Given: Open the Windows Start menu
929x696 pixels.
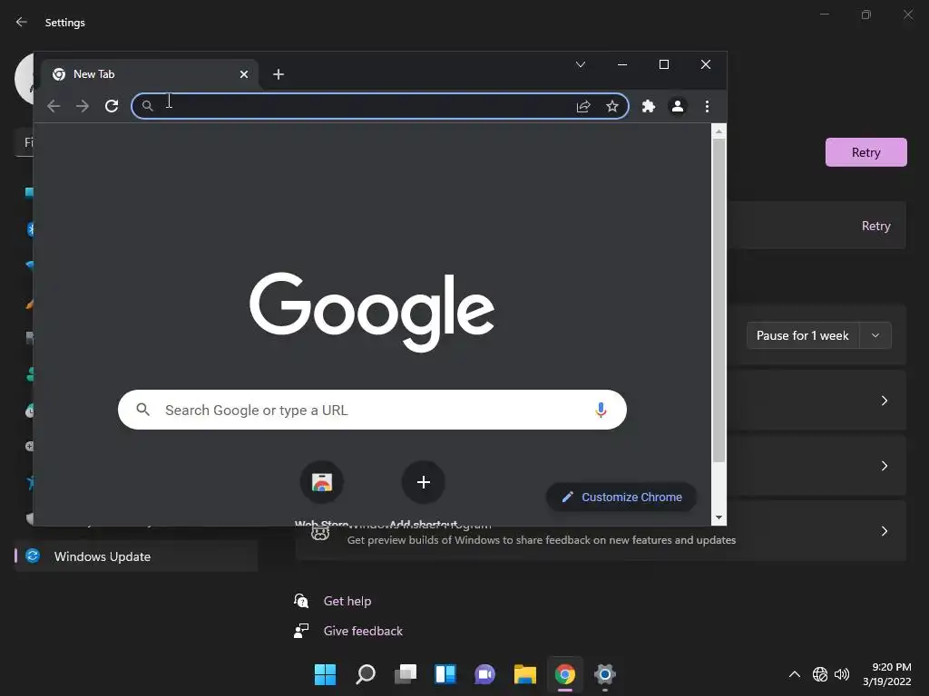Looking at the screenshot, I should coord(325,674).
